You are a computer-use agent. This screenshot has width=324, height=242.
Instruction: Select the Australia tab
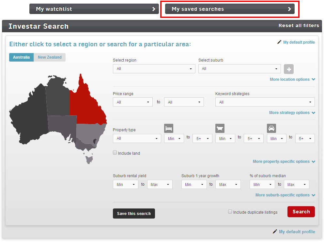coord(21,57)
